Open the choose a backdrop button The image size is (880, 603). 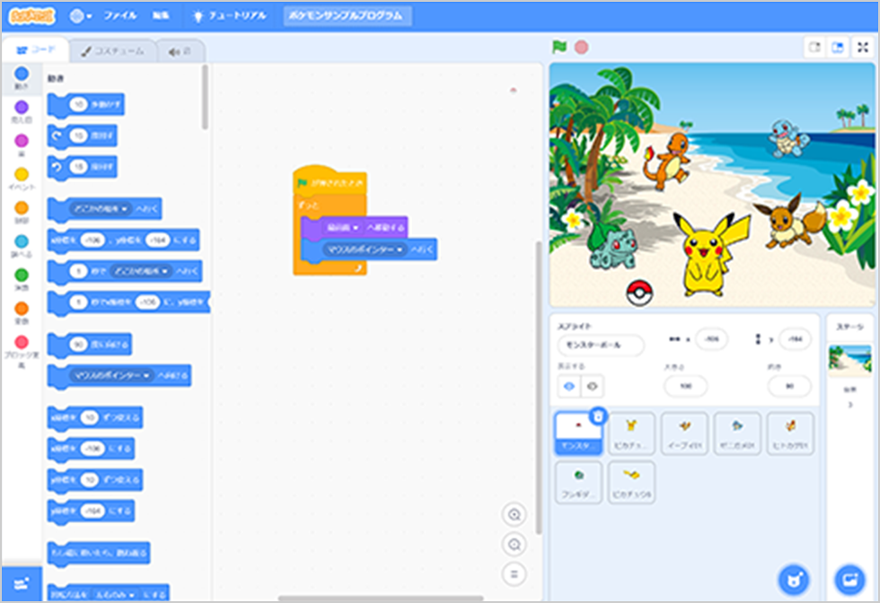tap(849, 580)
